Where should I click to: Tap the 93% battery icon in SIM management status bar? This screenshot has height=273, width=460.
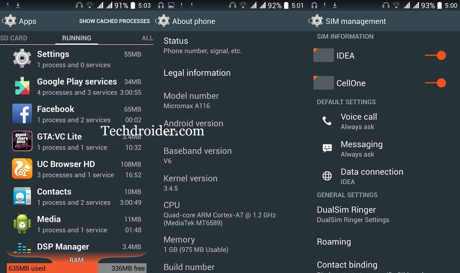(440, 5)
